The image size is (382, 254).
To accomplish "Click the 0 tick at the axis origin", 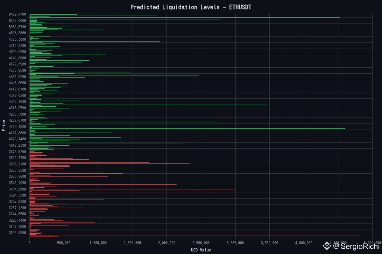I will [x=29, y=243].
